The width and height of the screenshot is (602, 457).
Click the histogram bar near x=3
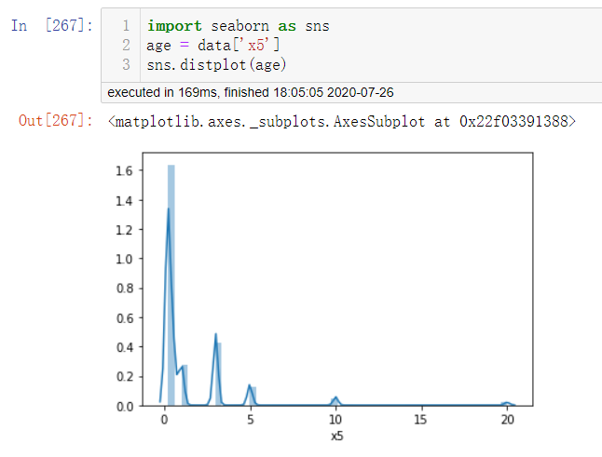(218, 374)
